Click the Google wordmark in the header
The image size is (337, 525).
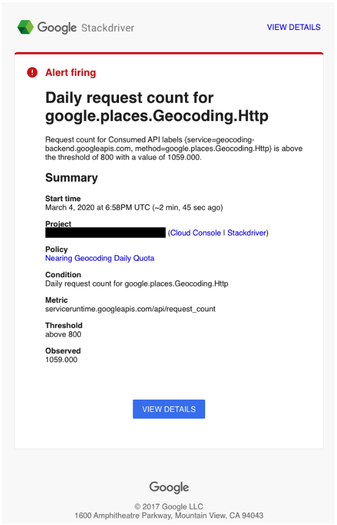click(x=57, y=28)
